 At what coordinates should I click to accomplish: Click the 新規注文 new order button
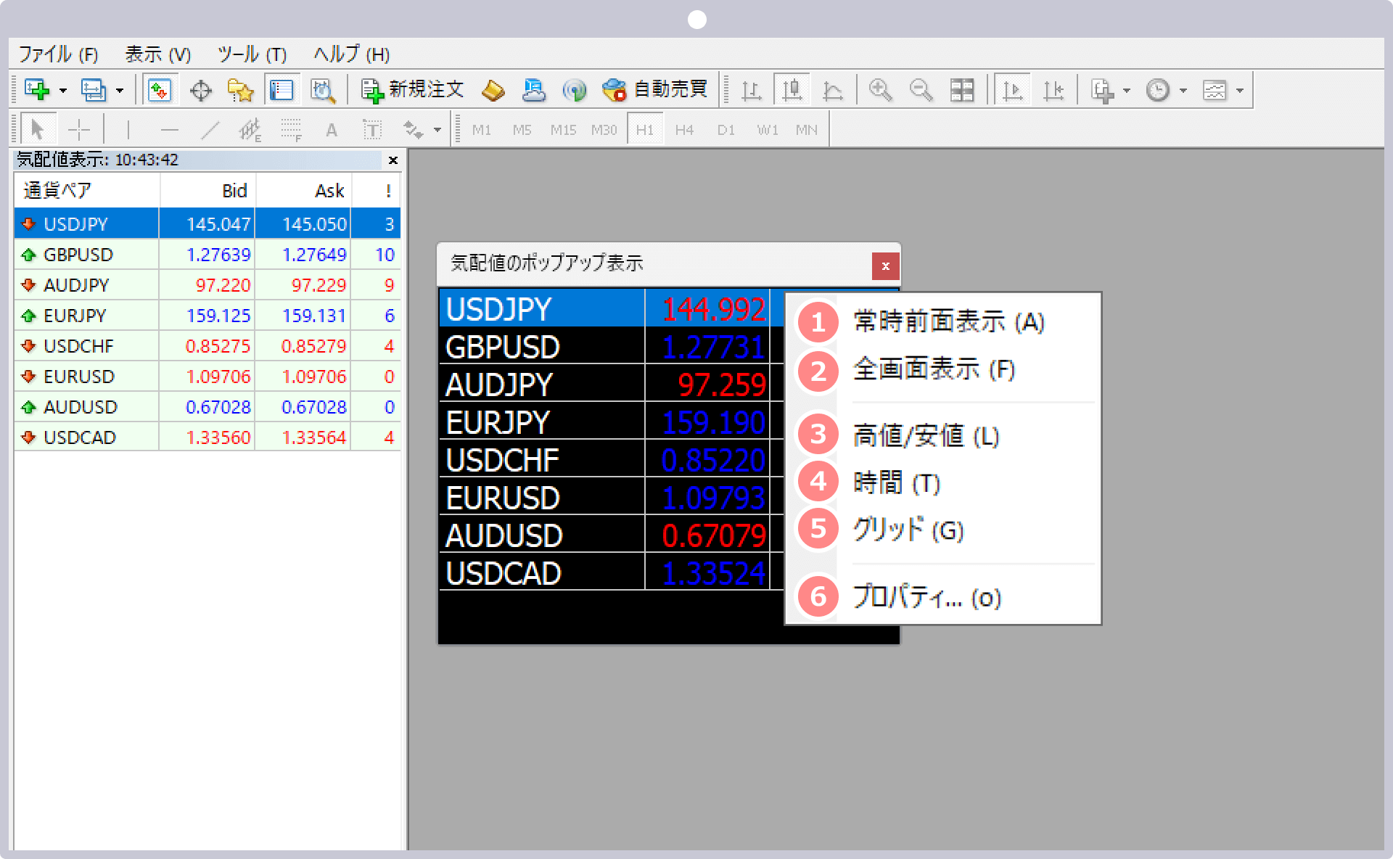pyautogui.click(x=412, y=90)
